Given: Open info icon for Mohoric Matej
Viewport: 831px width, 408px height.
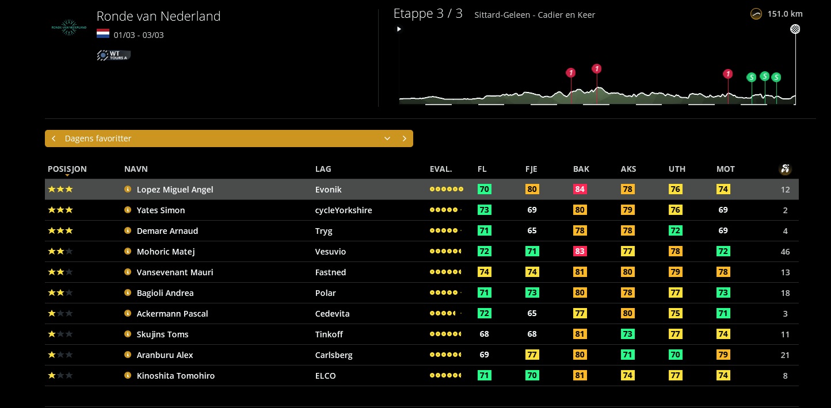Looking at the screenshot, I should (128, 251).
